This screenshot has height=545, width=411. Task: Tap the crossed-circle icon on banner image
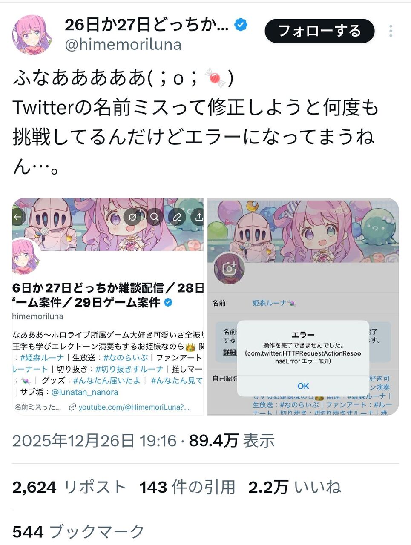132,217
